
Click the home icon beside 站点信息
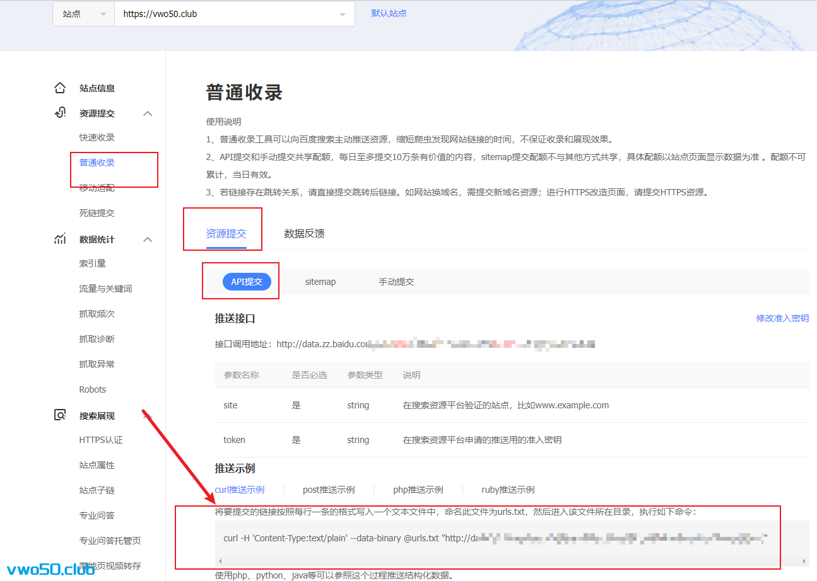60,88
